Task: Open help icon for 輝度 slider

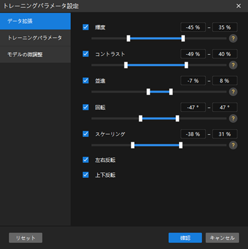Action: coord(233,39)
